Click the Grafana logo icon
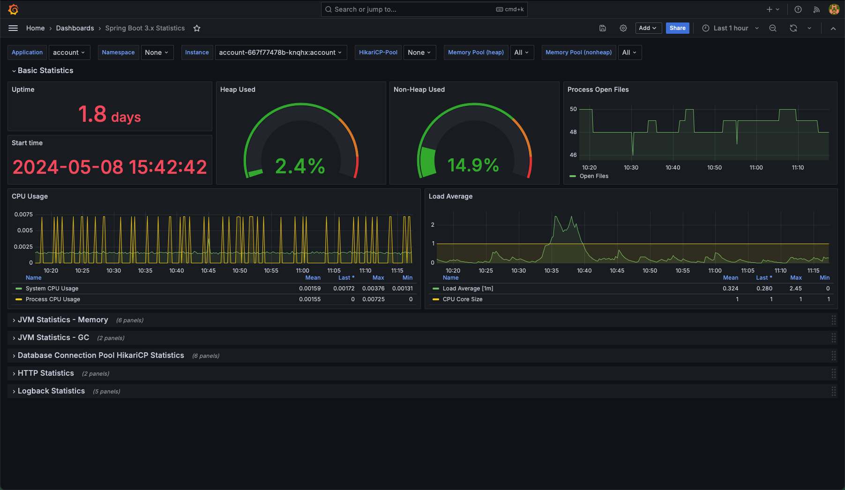Screen dimensions: 845x490 click(x=13, y=9)
